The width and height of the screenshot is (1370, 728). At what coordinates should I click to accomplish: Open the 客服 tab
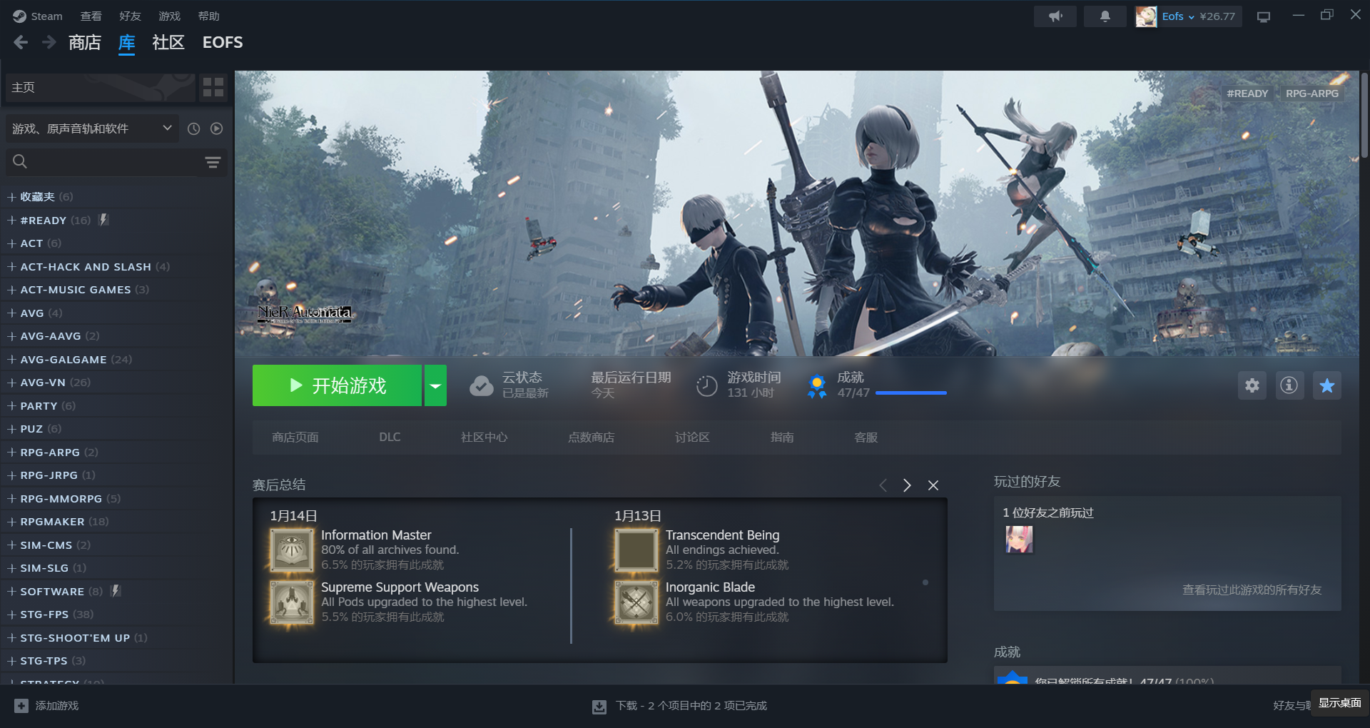tap(866, 437)
